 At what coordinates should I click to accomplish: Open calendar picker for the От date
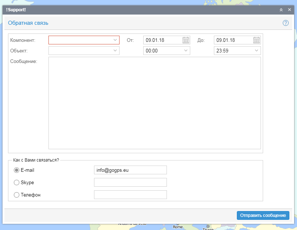[185, 40]
